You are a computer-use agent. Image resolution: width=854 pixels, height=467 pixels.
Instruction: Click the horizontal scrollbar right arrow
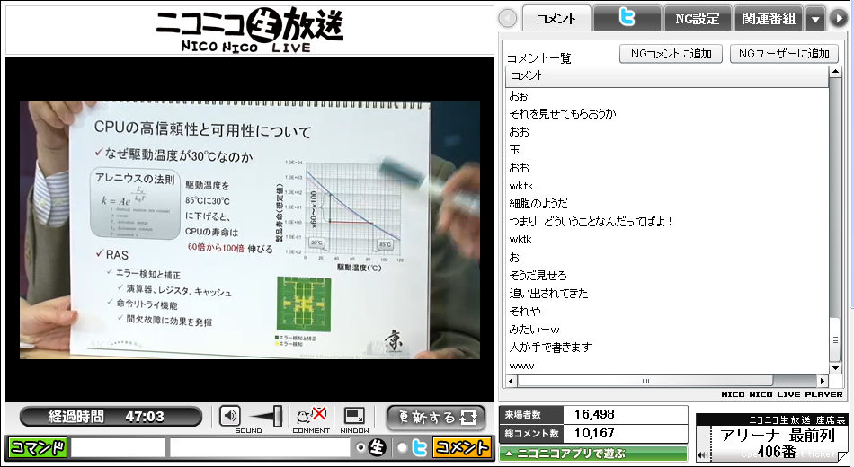(x=823, y=381)
